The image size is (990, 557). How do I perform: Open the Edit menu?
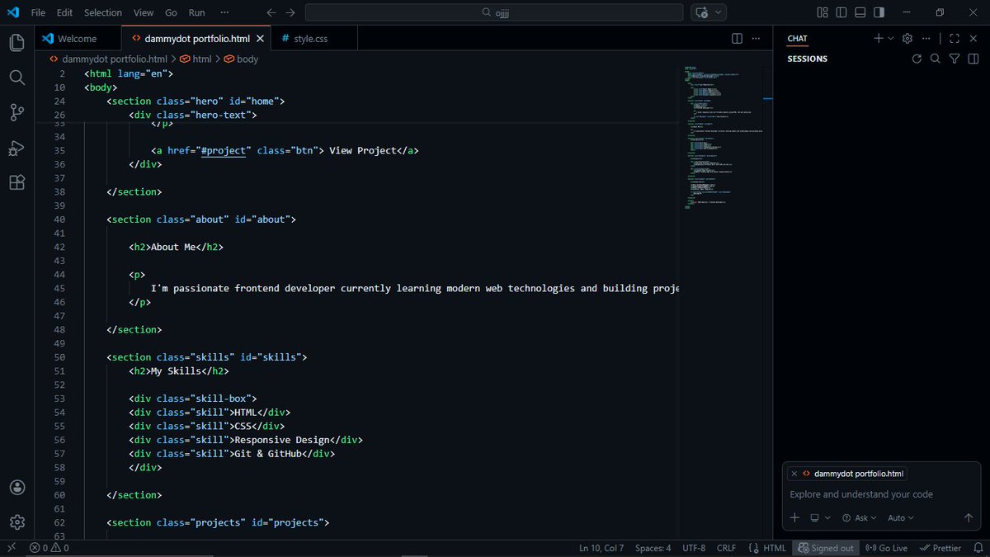pos(65,12)
